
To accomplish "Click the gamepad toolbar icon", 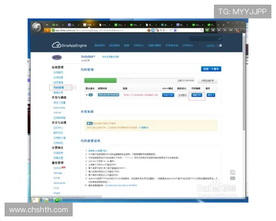I will pyautogui.click(x=230, y=30).
